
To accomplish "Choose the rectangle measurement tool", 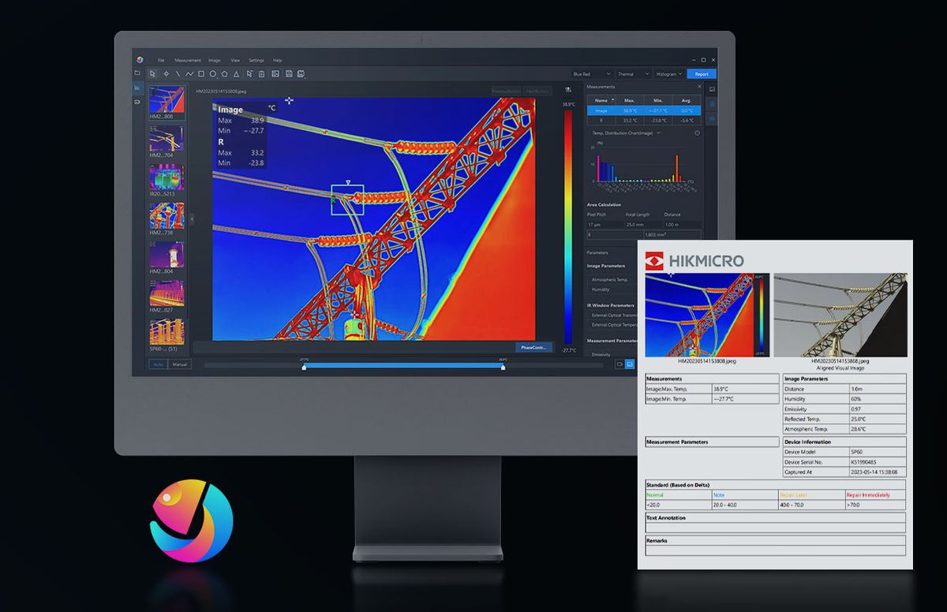I will (201, 74).
